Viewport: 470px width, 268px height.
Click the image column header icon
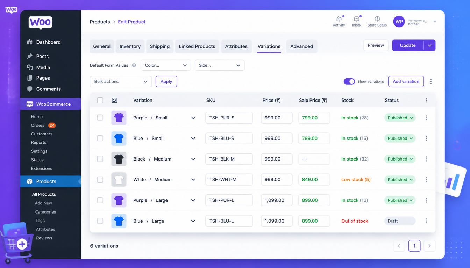pyautogui.click(x=114, y=100)
